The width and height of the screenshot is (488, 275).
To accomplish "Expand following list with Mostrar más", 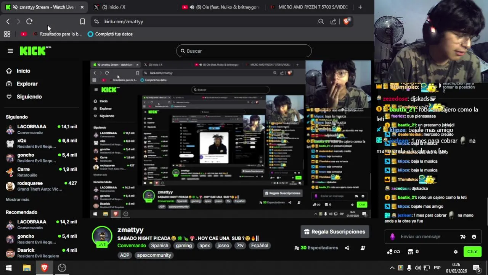I will click(18, 199).
